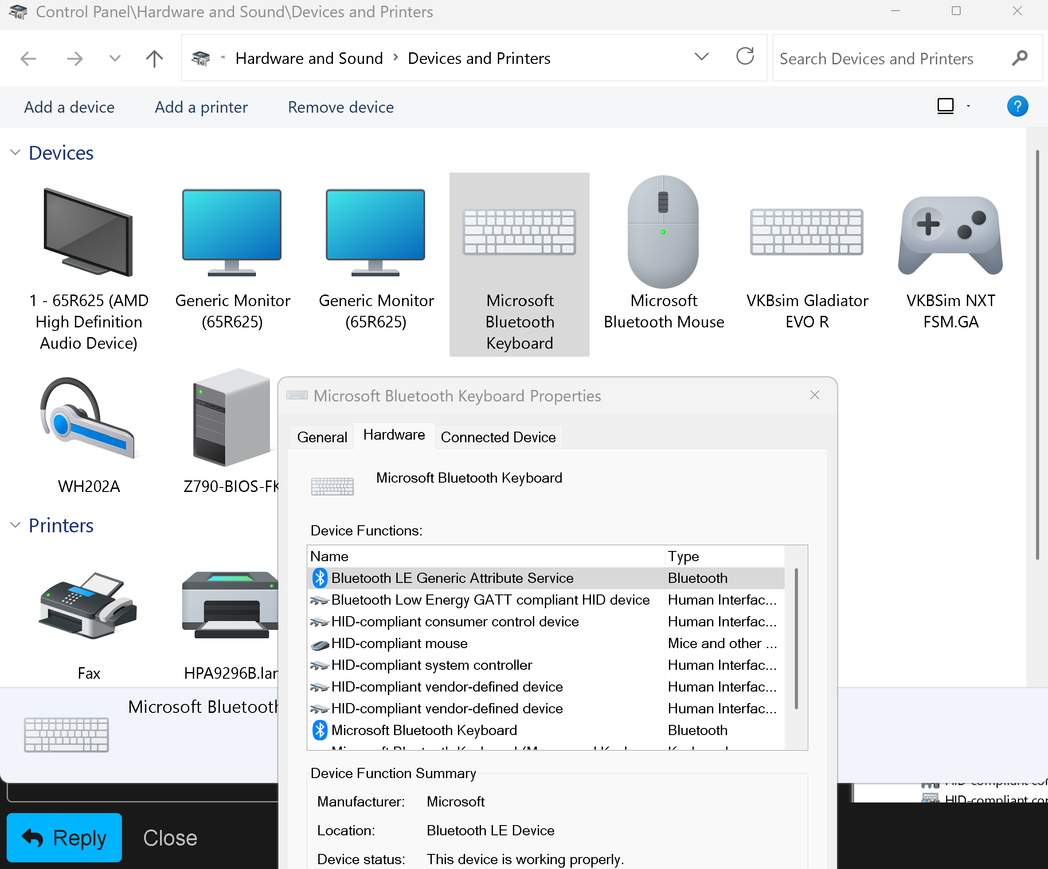Click the refresh icon in address bar
Viewport: 1048px width, 869px height.
745,57
